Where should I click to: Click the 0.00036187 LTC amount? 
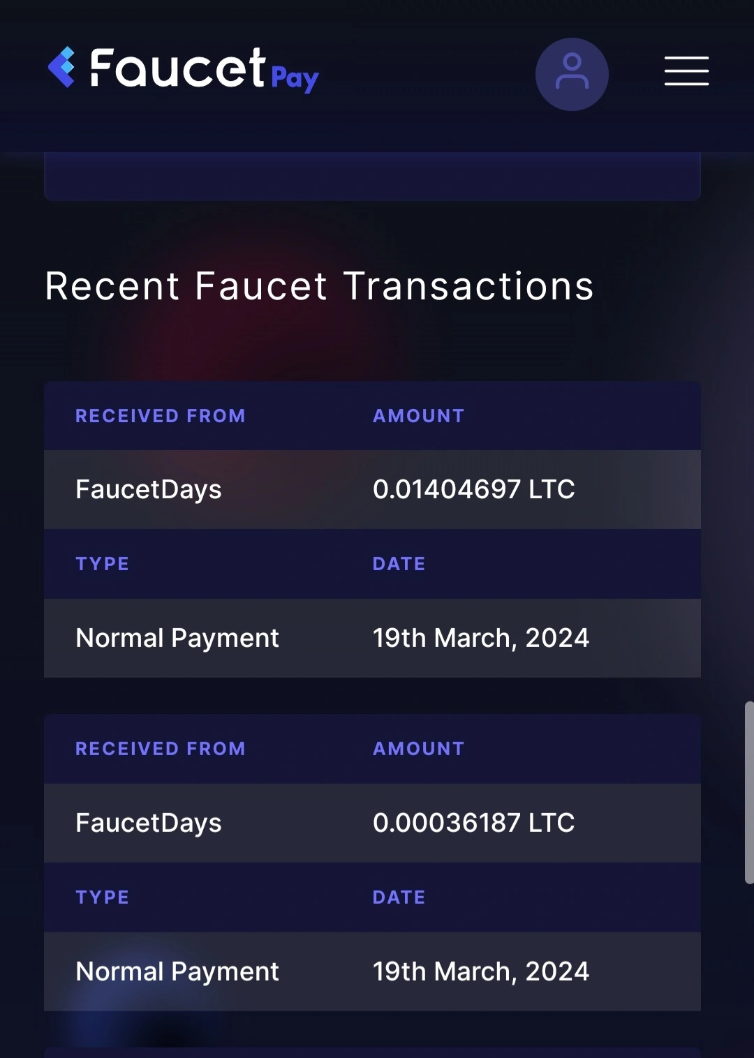pos(474,823)
